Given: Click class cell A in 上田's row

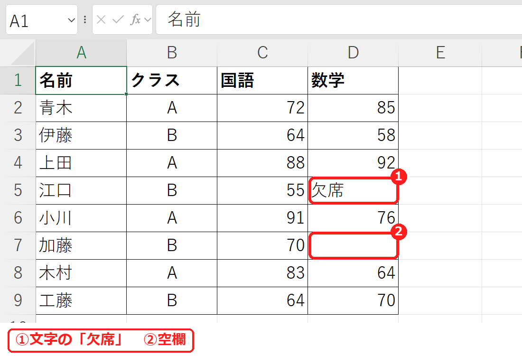Looking at the screenshot, I should click(172, 163).
